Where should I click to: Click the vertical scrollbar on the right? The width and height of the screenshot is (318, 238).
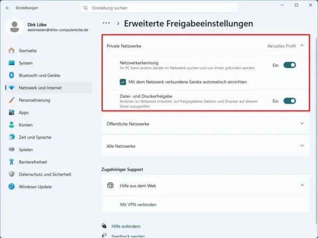tap(316, 130)
